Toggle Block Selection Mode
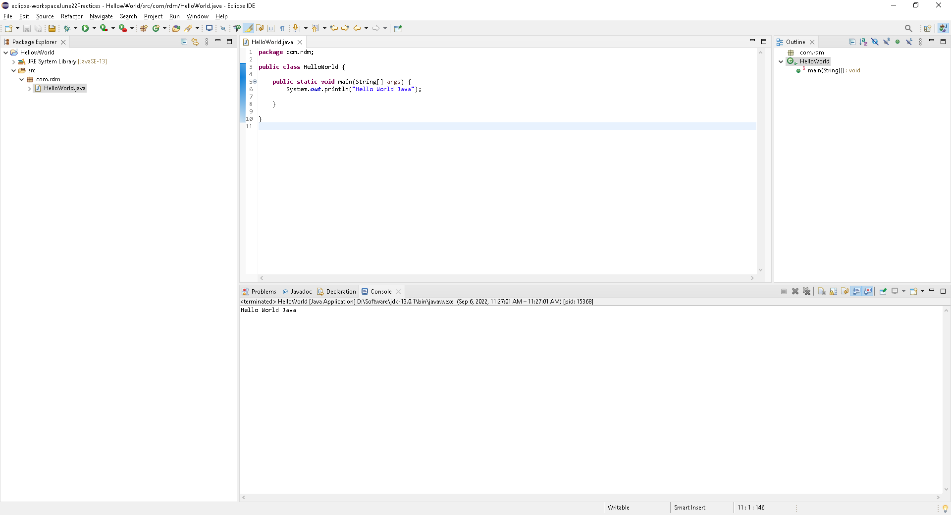The image size is (951, 515). point(271,28)
